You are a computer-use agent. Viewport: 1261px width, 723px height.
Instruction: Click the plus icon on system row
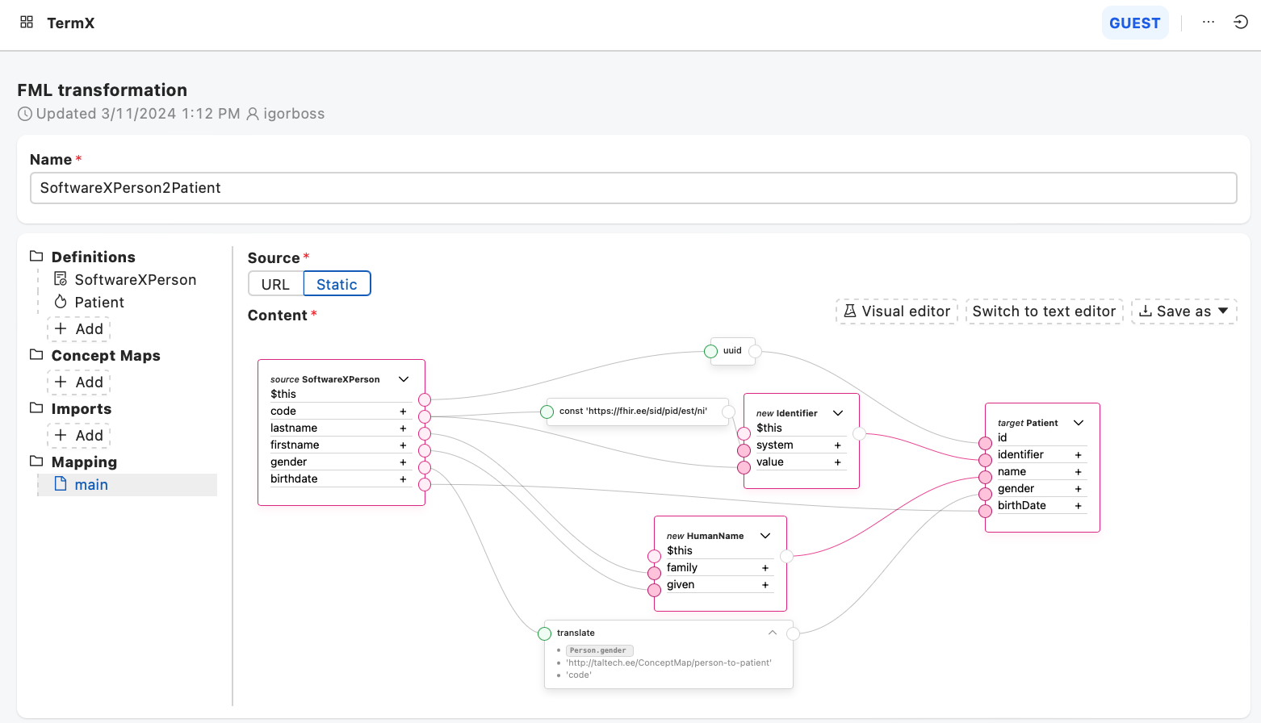pyautogui.click(x=837, y=445)
